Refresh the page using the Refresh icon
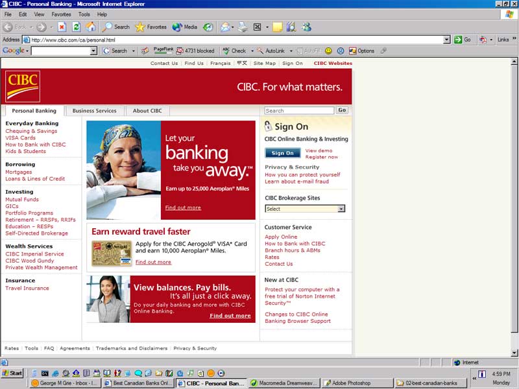Screen dimensions: 519x389 tap(77, 27)
